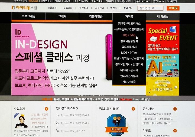Click the IN-DESIGN 스페셜 클래스 banner
The image size is (195, 137).
tap(62, 59)
